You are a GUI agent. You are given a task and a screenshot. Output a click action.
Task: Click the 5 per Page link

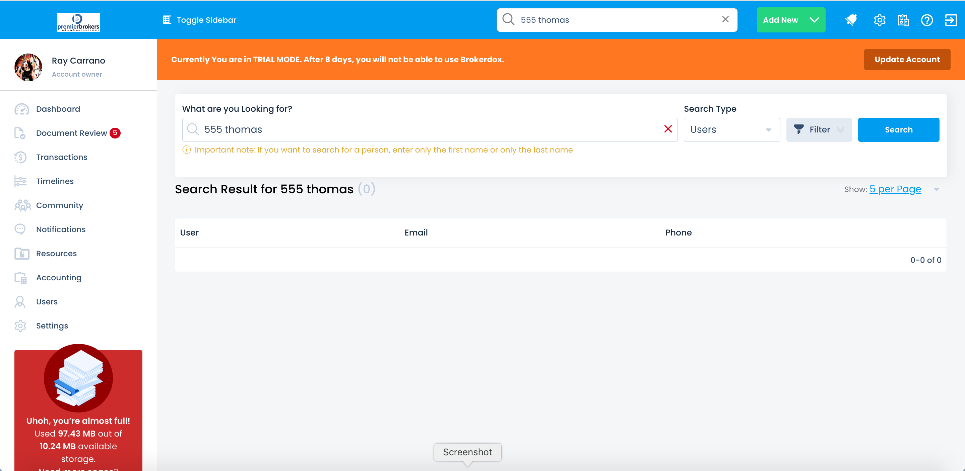pyautogui.click(x=895, y=189)
